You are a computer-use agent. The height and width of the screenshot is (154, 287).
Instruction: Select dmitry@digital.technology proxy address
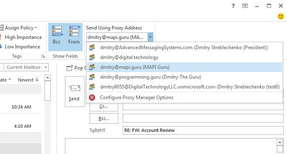coord(184,57)
